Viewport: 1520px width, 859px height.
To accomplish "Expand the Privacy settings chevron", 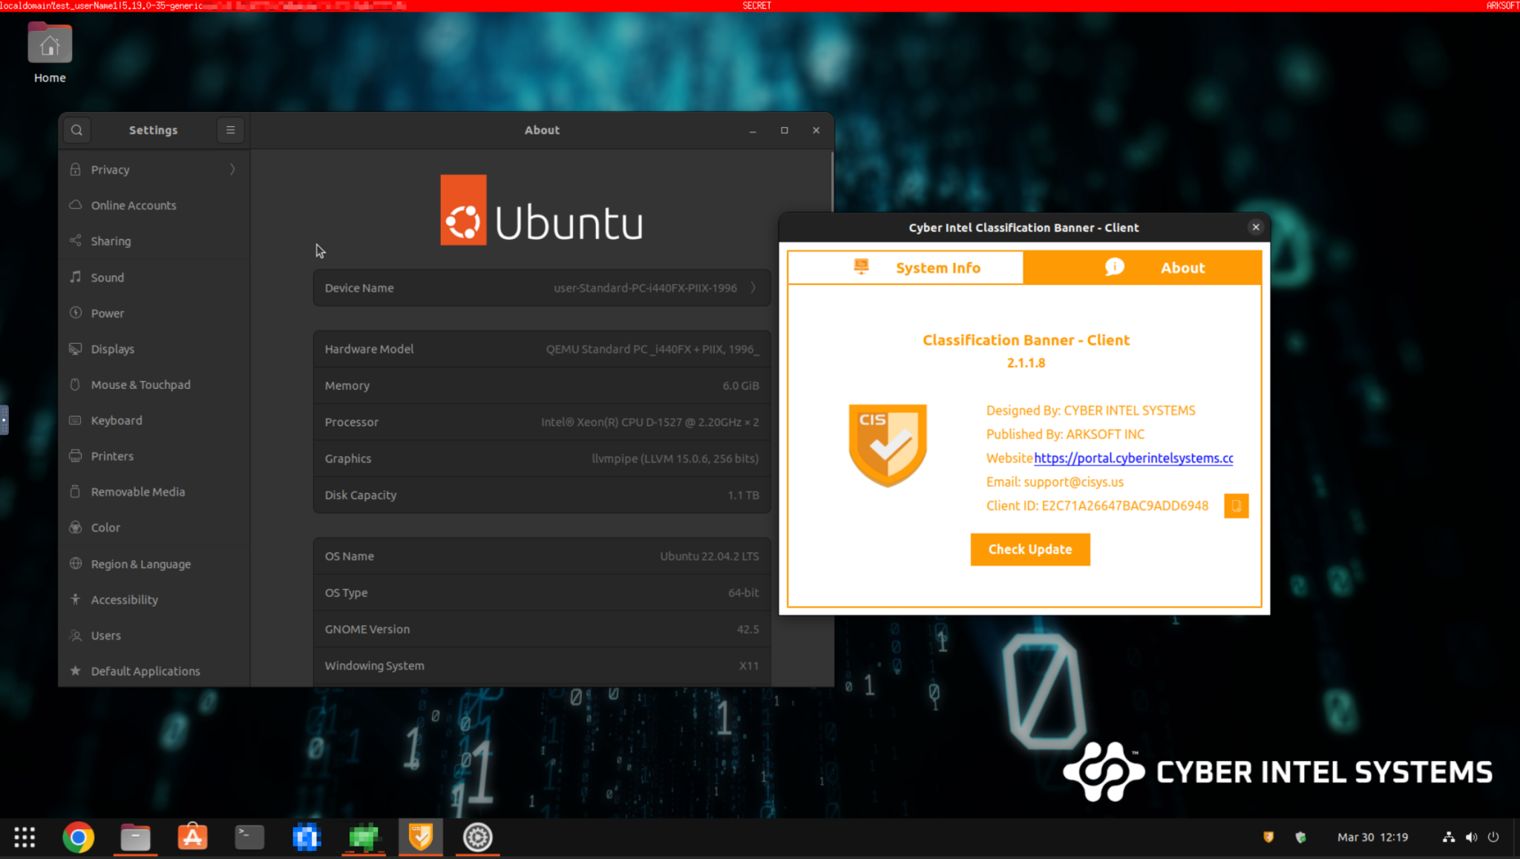I will pos(232,169).
